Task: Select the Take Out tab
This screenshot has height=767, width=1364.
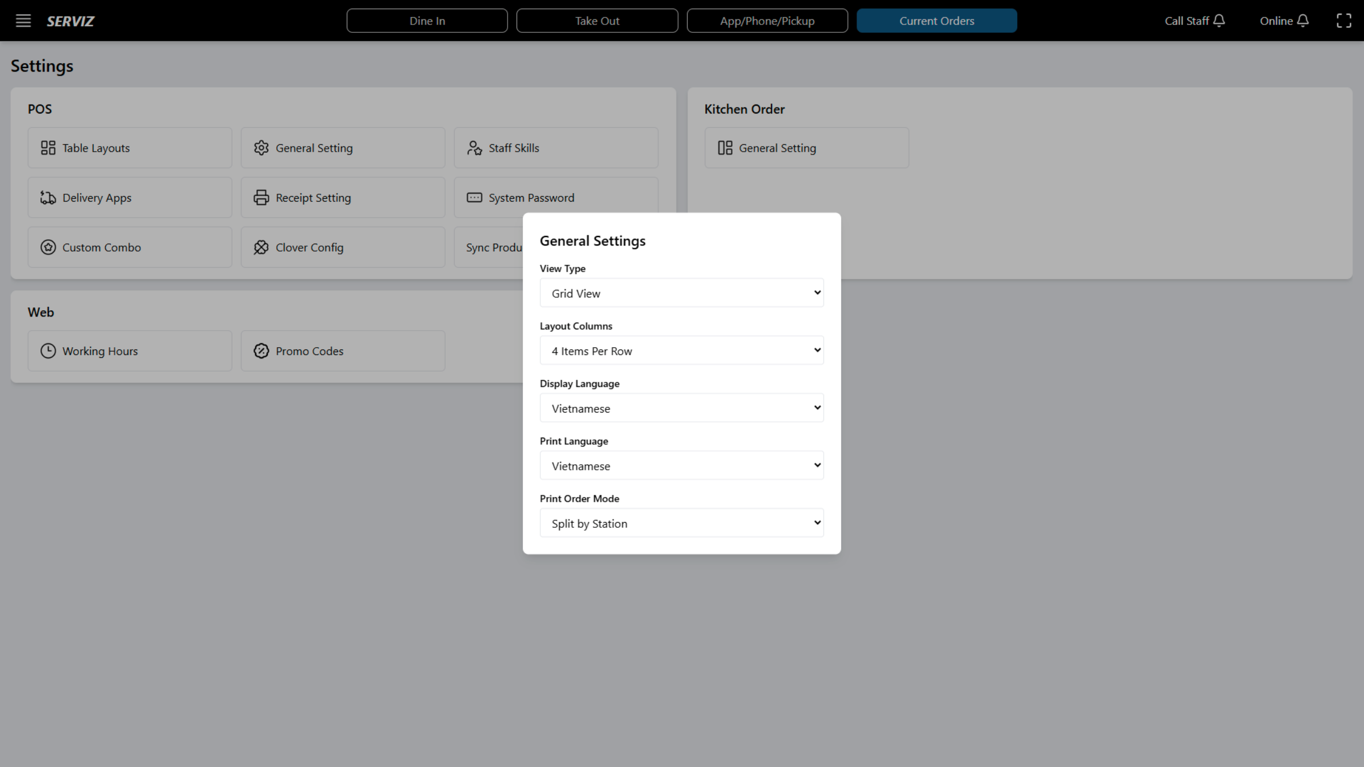Action: (x=597, y=20)
